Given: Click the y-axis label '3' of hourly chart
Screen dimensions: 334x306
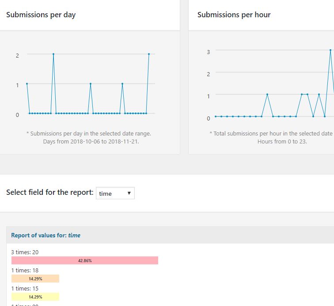Looking at the screenshot, I should point(209,52).
